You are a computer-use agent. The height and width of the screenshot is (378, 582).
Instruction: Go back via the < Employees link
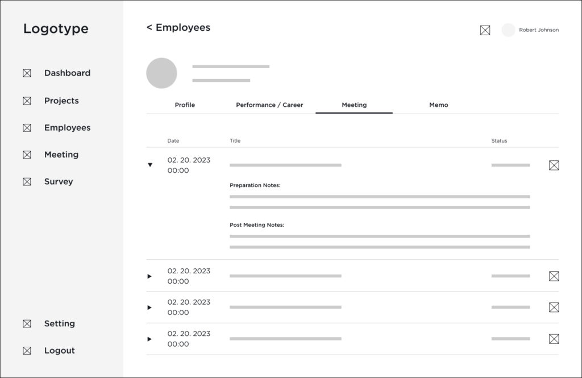pos(178,27)
